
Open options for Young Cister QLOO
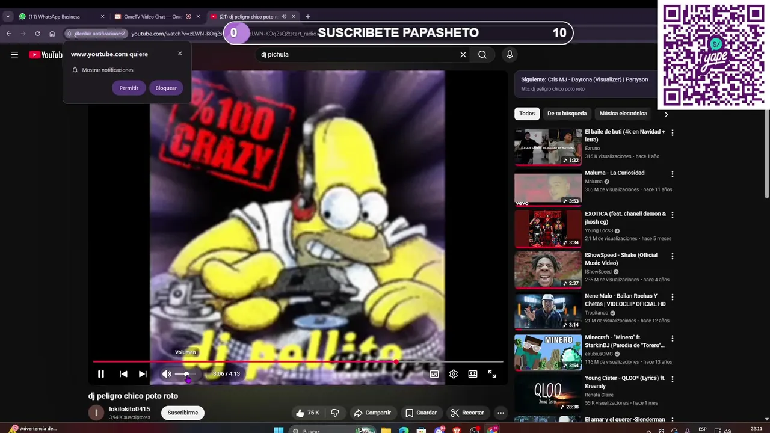coord(673,379)
